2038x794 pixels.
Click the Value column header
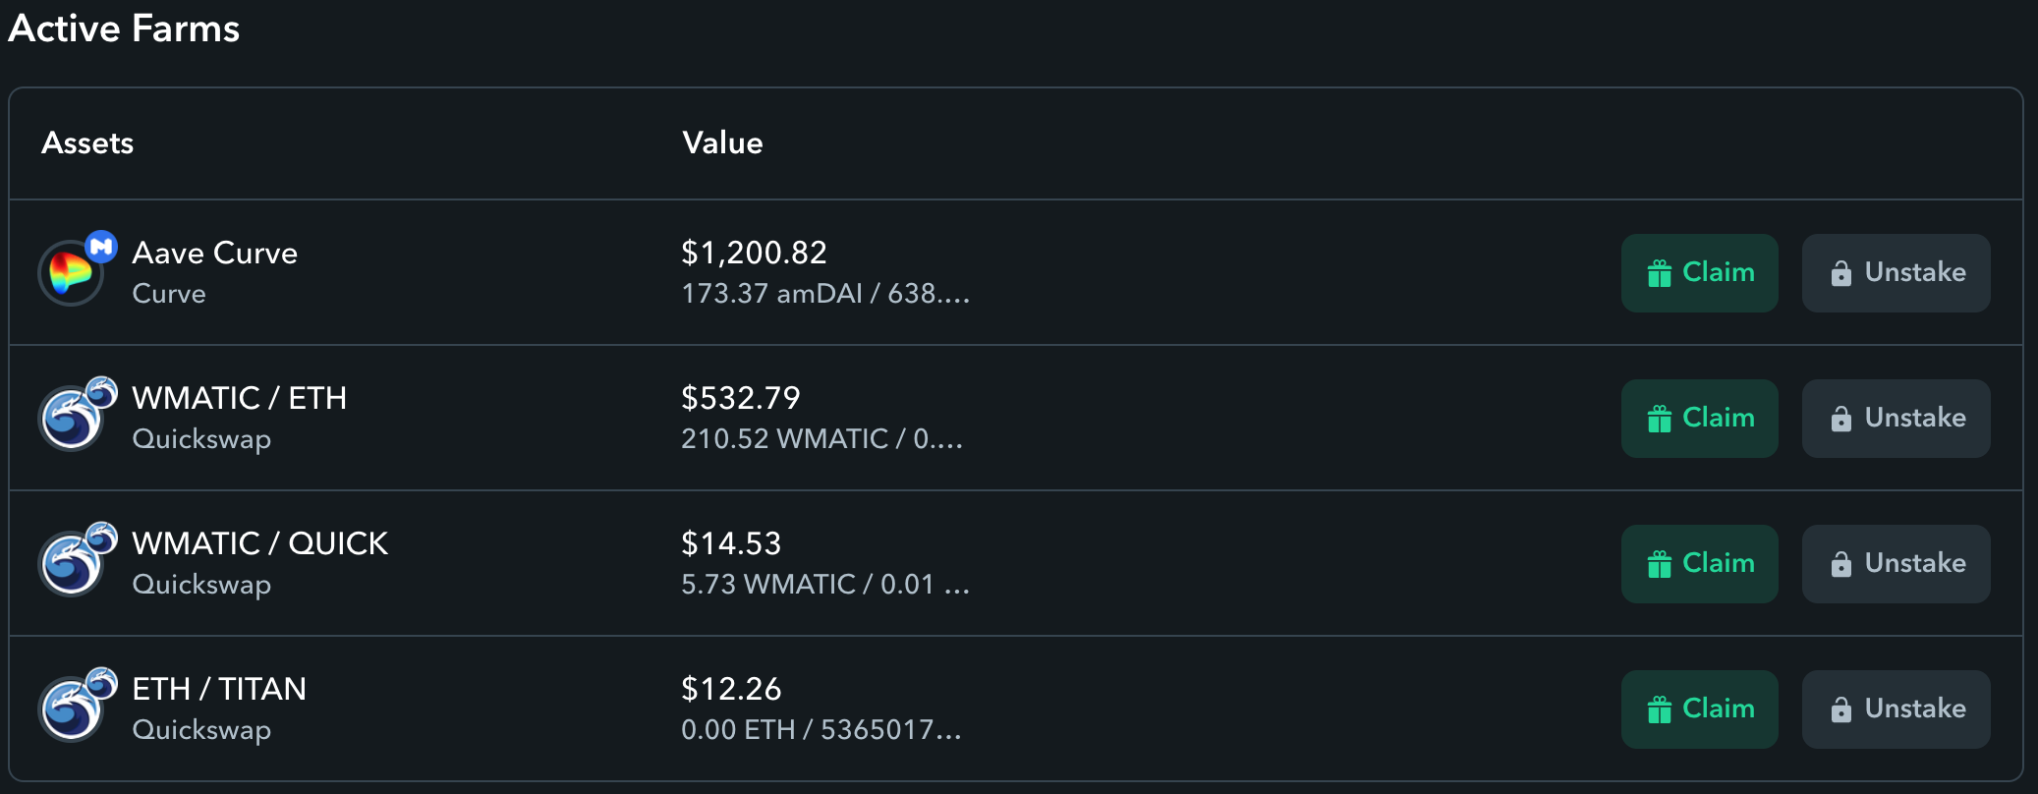point(722,143)
